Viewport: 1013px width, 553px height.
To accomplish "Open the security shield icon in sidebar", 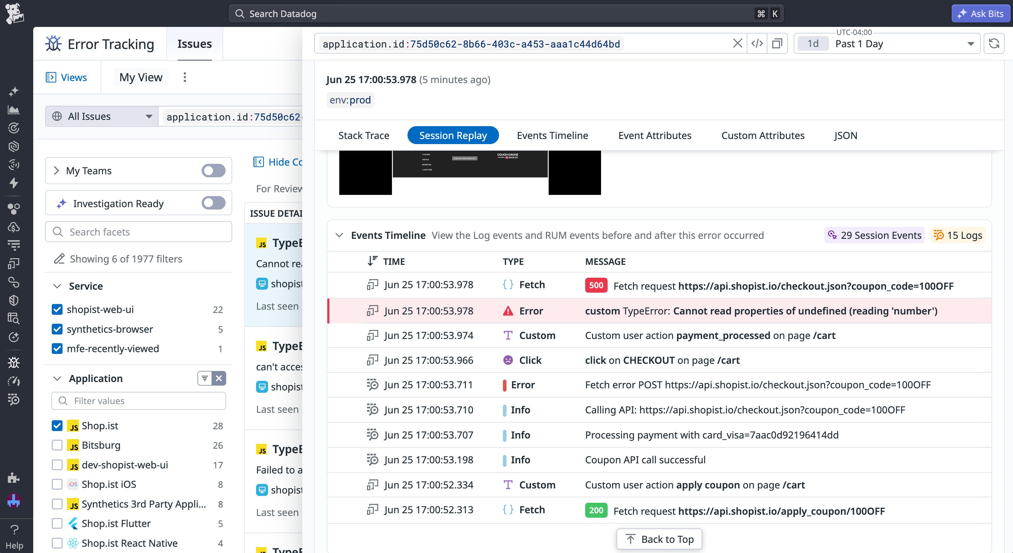I will pos(14,300).
